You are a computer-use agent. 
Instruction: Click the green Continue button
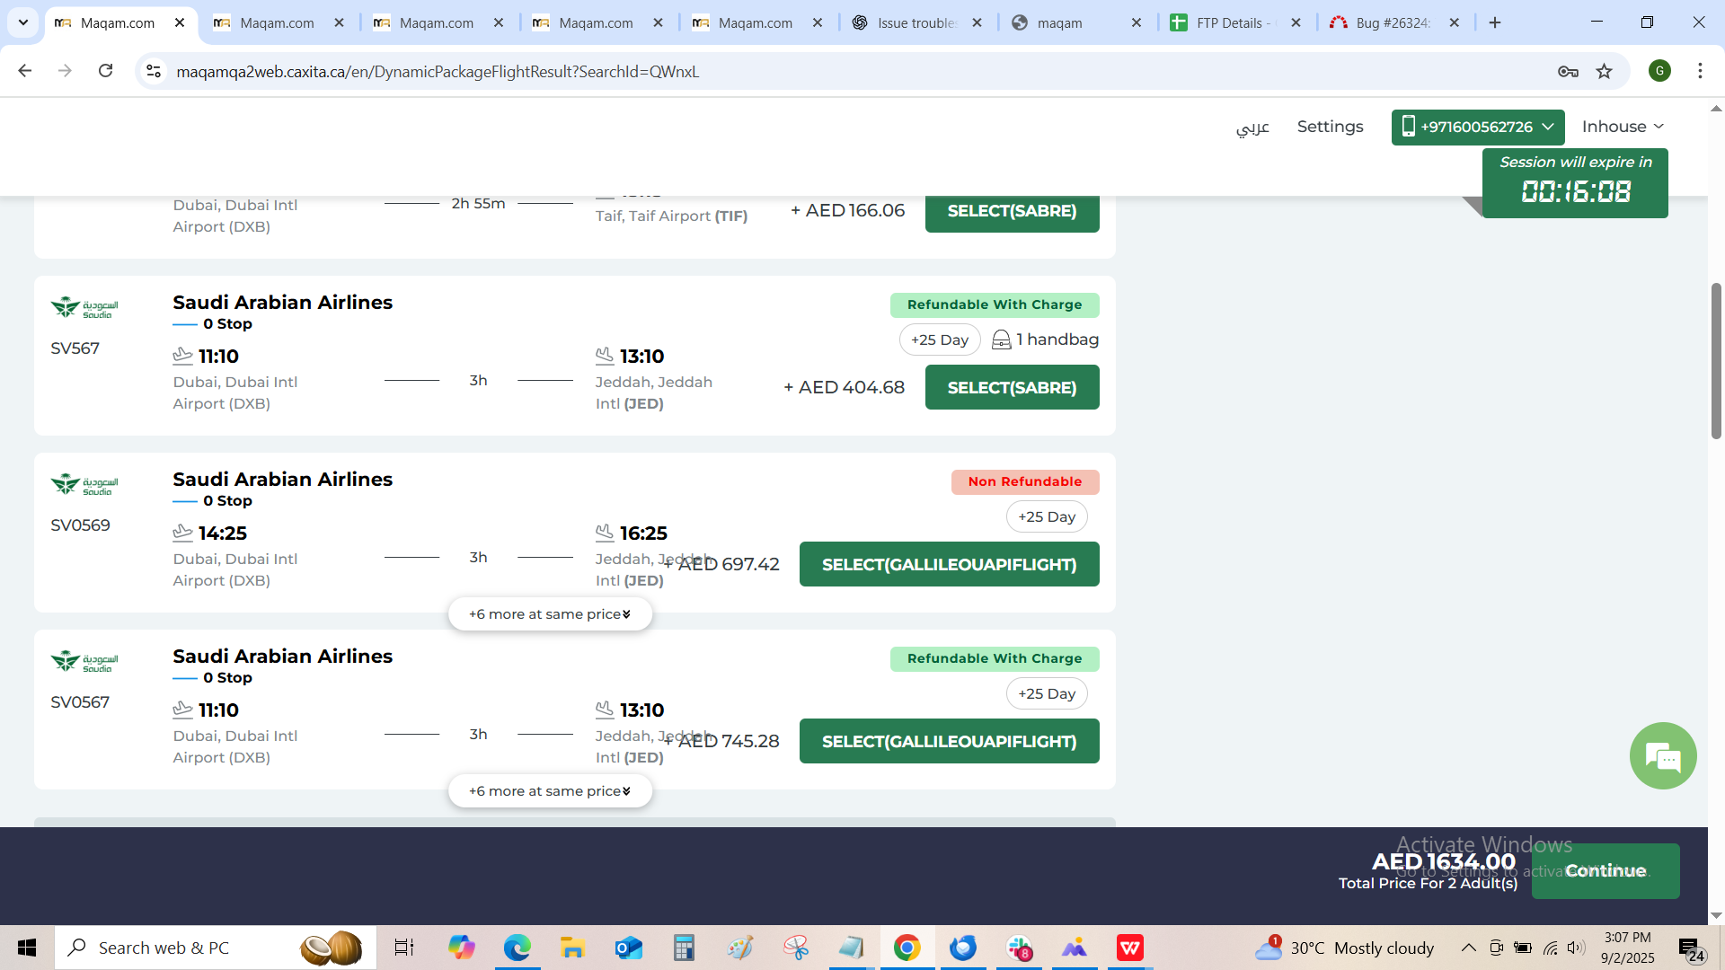tap(1606, 870)
